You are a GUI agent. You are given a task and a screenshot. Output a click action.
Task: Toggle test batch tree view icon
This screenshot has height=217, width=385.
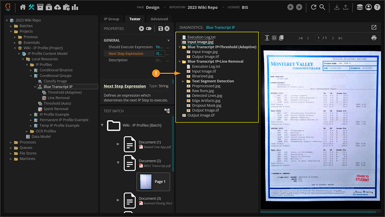167,111
